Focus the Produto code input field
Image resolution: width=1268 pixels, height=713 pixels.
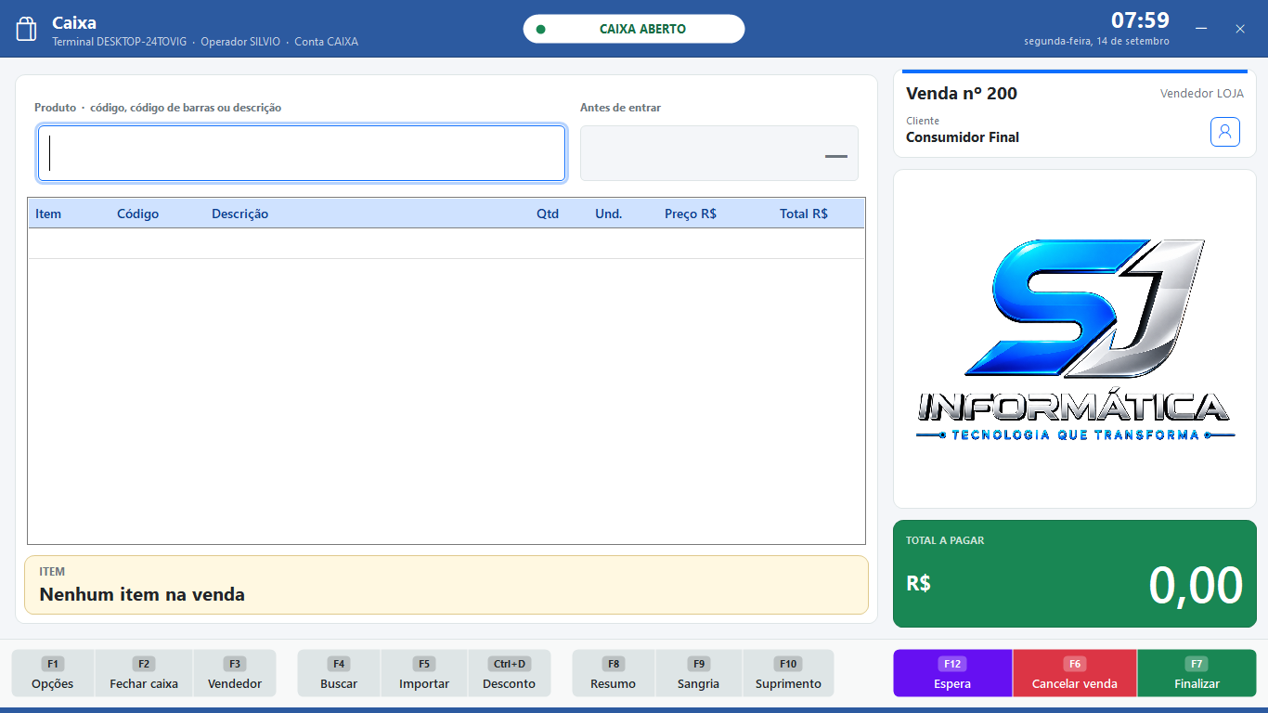click(x=302, y=153)
